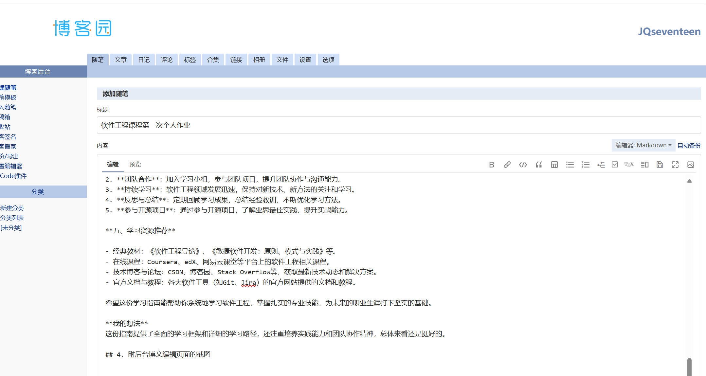Image resolution: width=706 pixels, height=376 pixels.
Task: Insert a hyperlink with link icon
Action: [x=507, y=165]
